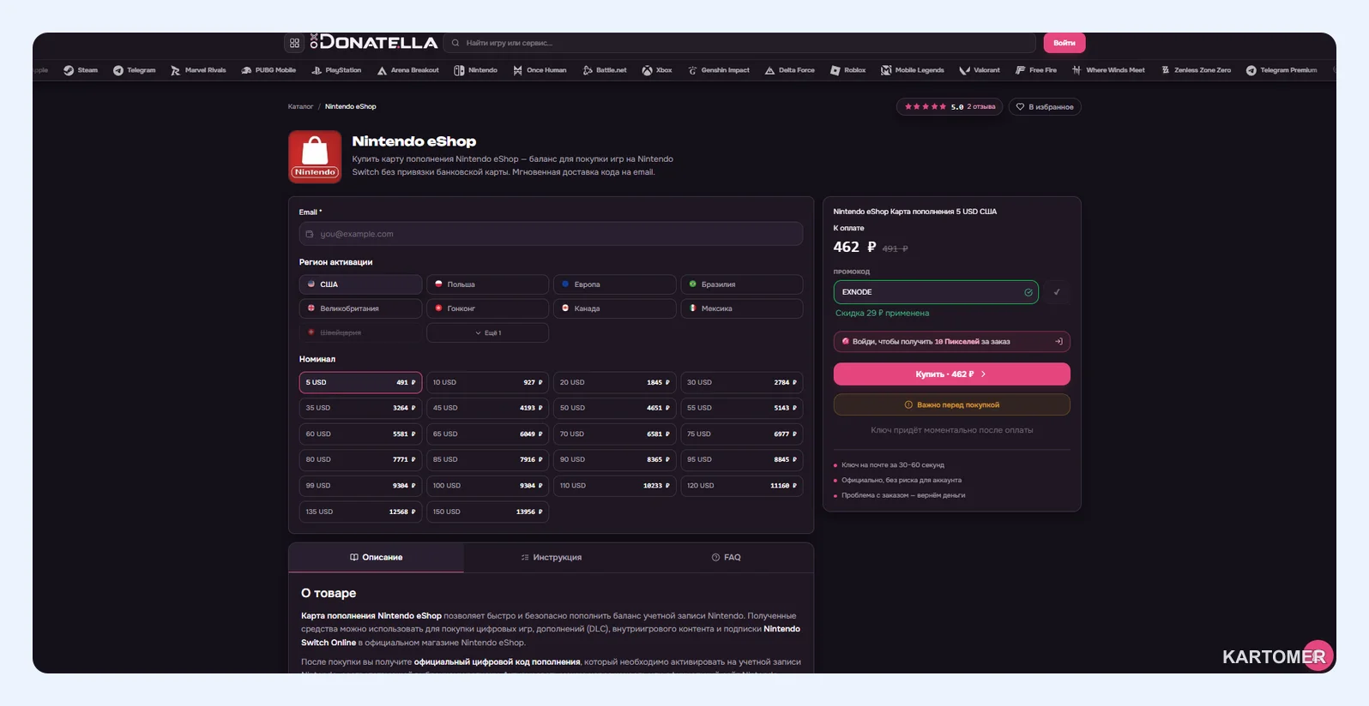The image size is (1369, 706).
Task: Choose Польша as the activation region
Action: (487, 284)
